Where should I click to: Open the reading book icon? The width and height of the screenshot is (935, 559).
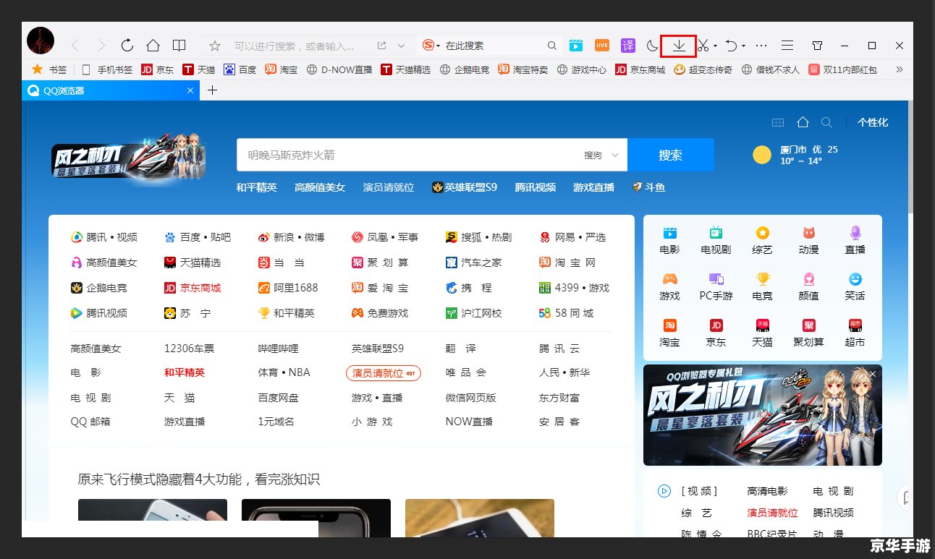tap(179, 46)
